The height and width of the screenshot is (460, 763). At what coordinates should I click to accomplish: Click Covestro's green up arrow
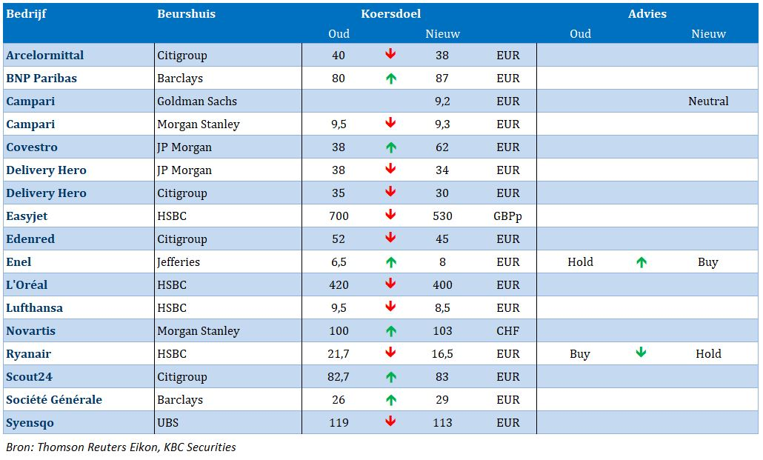tap(390, 147)
